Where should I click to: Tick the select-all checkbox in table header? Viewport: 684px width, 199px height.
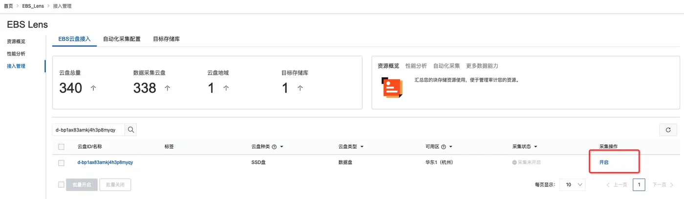(x=61, y=147)
